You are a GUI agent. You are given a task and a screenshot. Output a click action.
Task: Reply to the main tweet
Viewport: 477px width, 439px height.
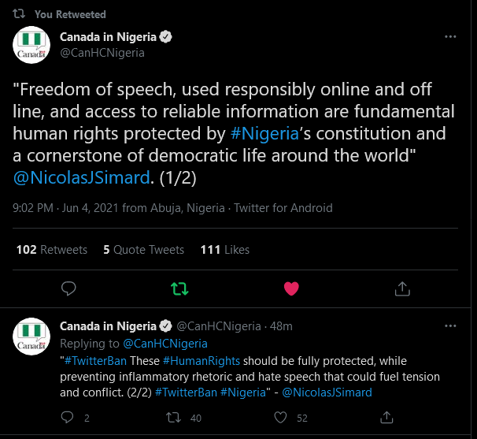(x=68, y=288)
